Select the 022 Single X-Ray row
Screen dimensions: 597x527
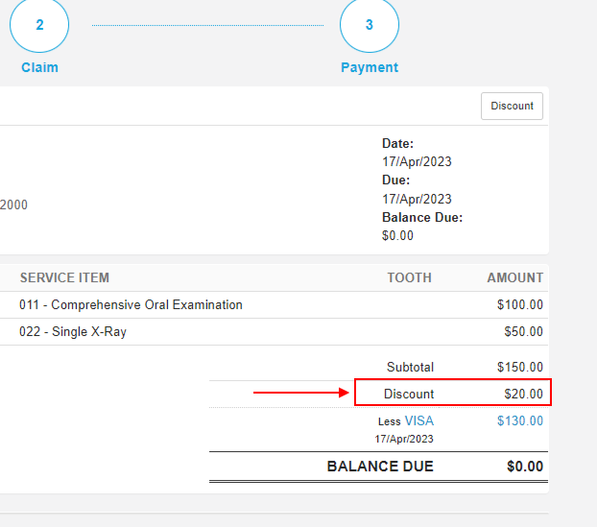pos(275,332)
